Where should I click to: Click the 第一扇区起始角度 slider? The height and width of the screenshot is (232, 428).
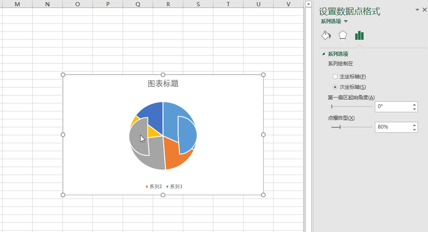point(351,106)
